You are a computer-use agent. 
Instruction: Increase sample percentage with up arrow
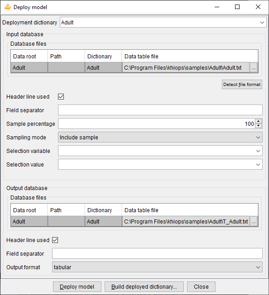click(x=259, y=121)
